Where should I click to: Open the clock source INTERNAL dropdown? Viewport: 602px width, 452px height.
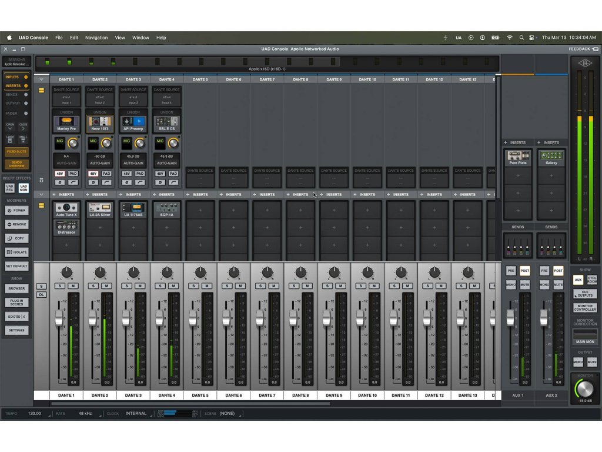[x=136, y=413]
